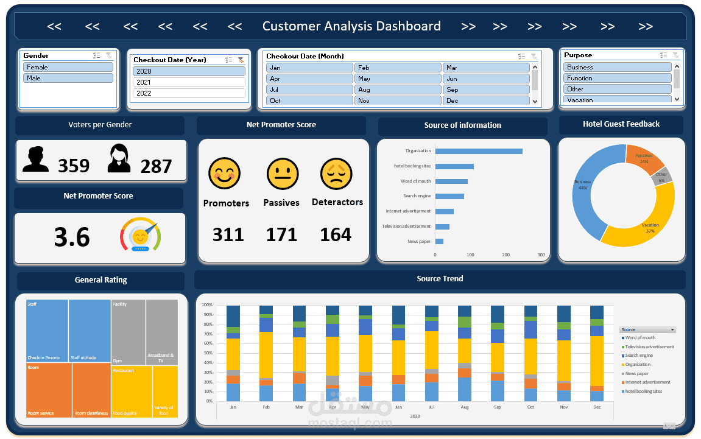Click a back navigation arrow in the header
Image resolution: width=701 pixels, height=439 pixels.
(x=54, y=26)
